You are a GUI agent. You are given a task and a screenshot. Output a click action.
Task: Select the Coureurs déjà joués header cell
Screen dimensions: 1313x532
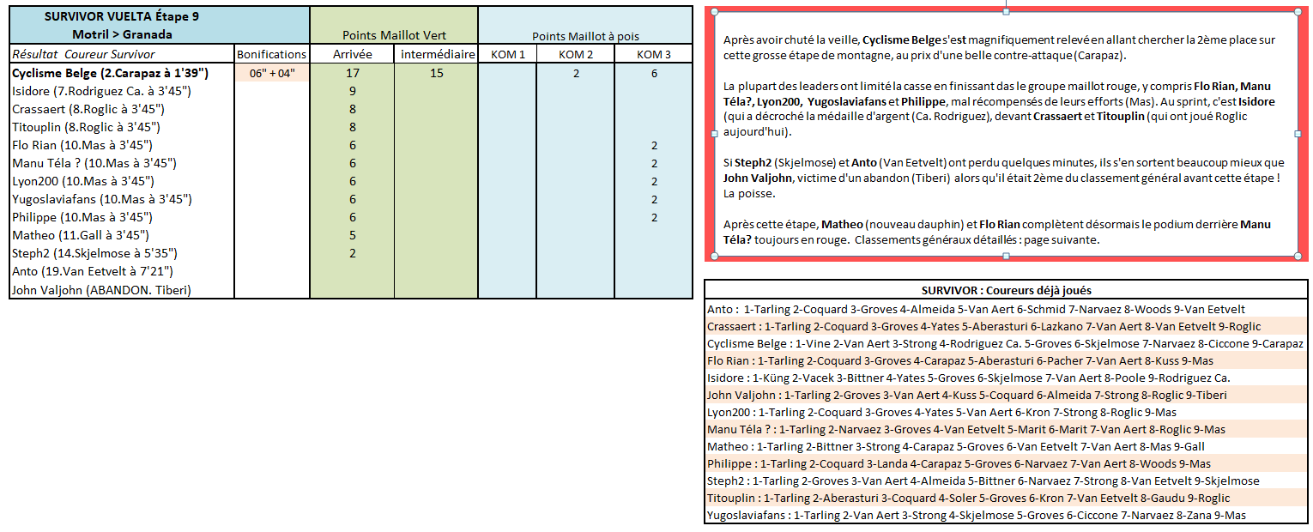click(x=1006, y=290)
